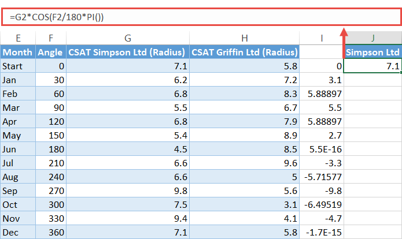Click the Dec cell in Month column
Screen dimensions: 402x239
18,232
